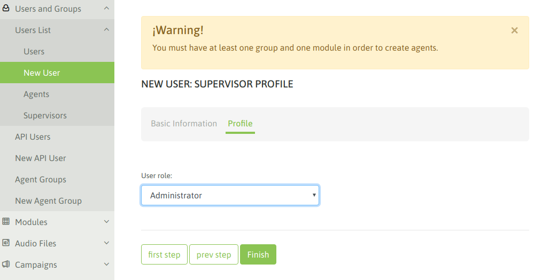
Task: Select the Profile tab
Action: 240,123
